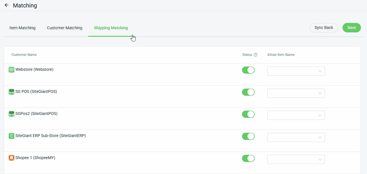Viewport: 367px width, 174px height.
Task: Switch off SiteGiant ERP Sub-Store status
Action: 248,136
